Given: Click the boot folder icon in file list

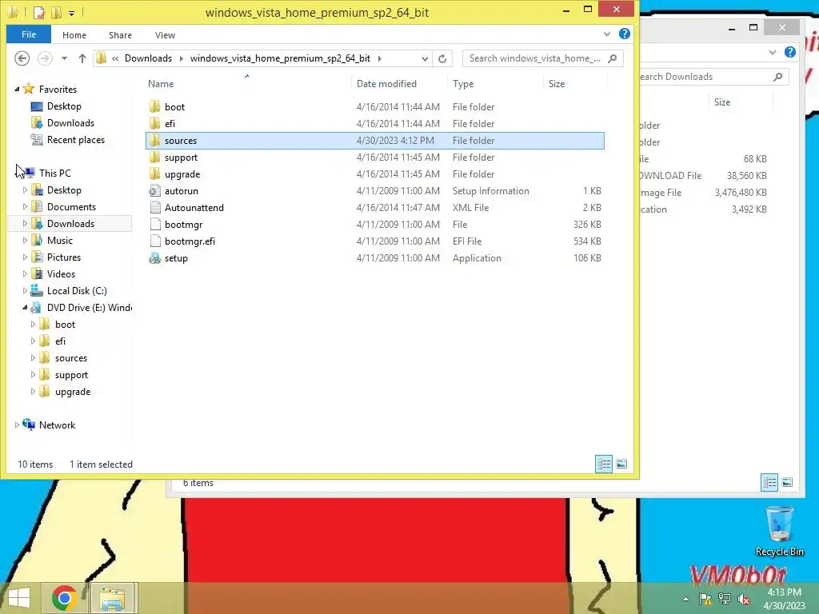Looking at the screenshot, I should tap(154, 106).
